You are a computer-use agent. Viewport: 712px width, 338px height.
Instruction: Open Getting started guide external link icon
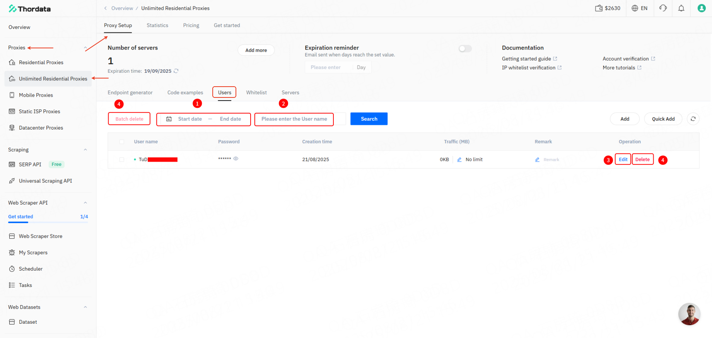click(555, 59)
